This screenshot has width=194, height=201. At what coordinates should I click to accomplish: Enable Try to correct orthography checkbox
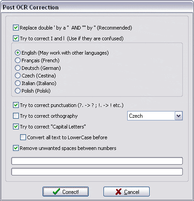click(16, 116)
